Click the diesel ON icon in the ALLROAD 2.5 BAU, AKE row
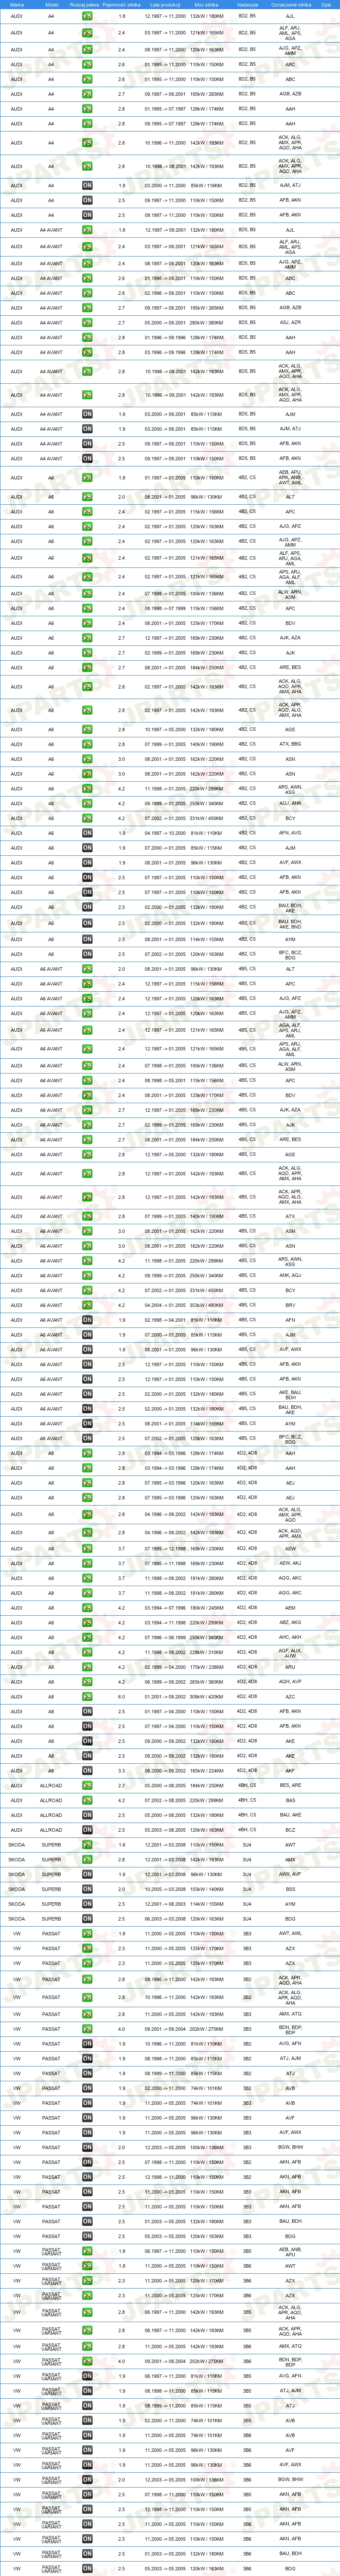Viewport: 340px width, 2576px height. [x=88, y=1815]
